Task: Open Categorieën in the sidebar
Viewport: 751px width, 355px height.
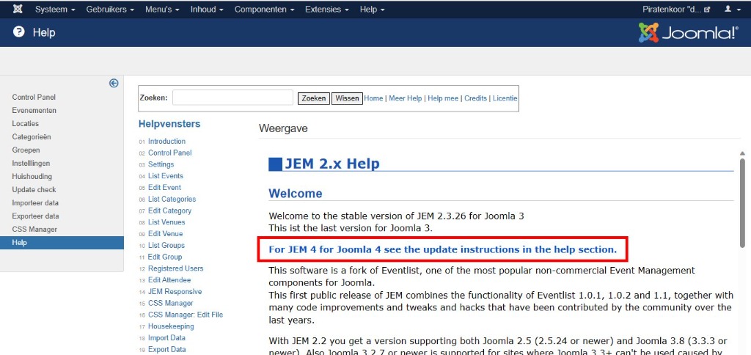Action: (x=32, y=137)
